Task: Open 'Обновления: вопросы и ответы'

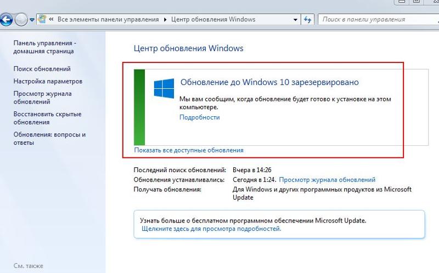Action: point(49,139)
